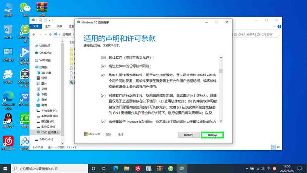Click Windows 10 setup taskbar icon

[x=182, y=169]
